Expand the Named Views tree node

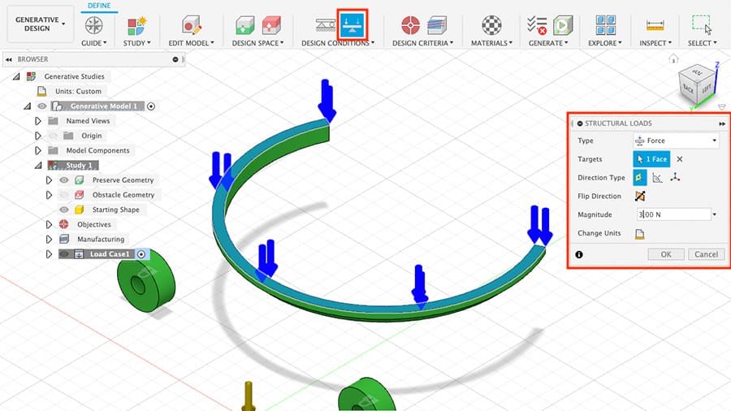click(37, 121)
